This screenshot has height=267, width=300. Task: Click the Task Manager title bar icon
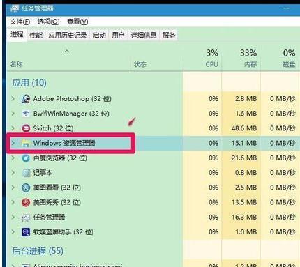(x=15, y=8)
